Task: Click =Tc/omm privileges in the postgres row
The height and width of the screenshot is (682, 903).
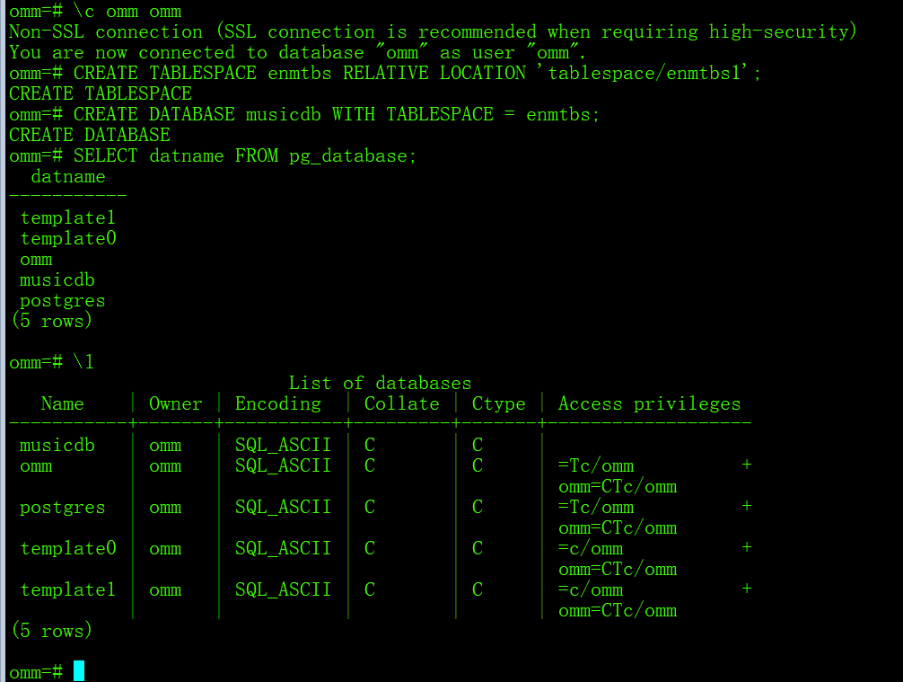Action: pyautogui.click(x=595, y=508)
